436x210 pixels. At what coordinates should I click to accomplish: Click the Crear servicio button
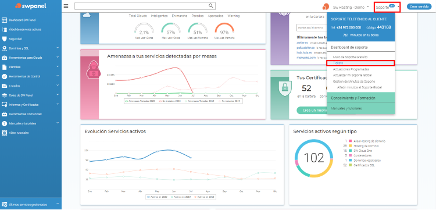click(419, 6)
